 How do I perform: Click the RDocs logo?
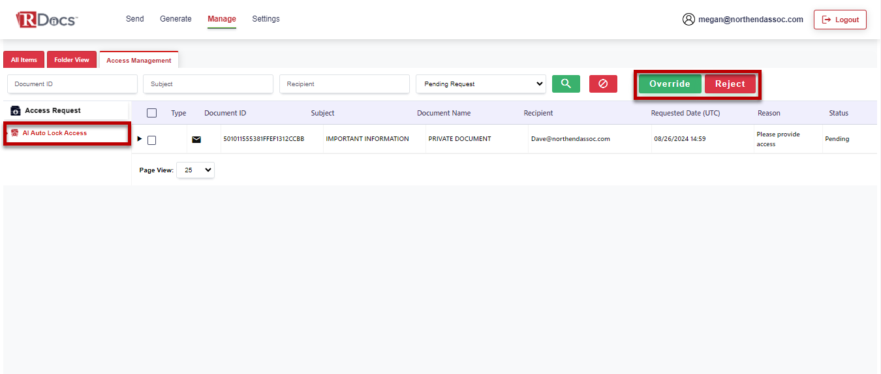click(x=46, y=20)
